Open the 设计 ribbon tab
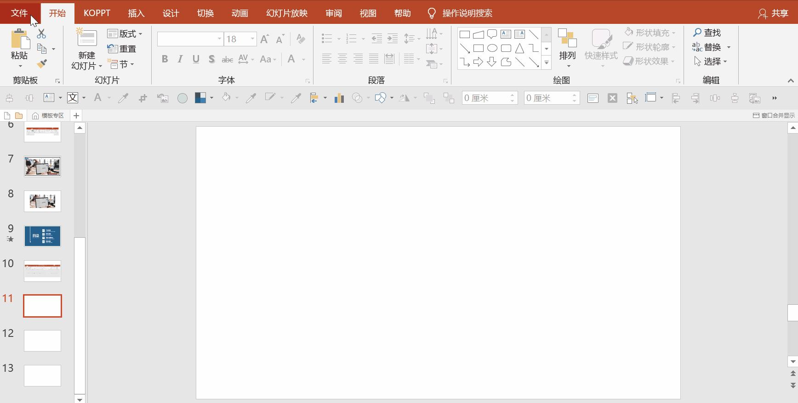The width and height of the screenshot is (798, 403). click(x=171, y=13)
